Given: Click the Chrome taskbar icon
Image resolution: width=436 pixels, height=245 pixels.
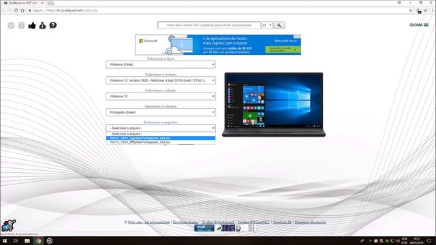Looking at the screenshot, I should tap(38, 241).
